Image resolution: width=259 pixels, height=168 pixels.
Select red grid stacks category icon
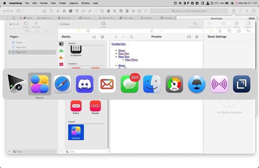point(61,64)
